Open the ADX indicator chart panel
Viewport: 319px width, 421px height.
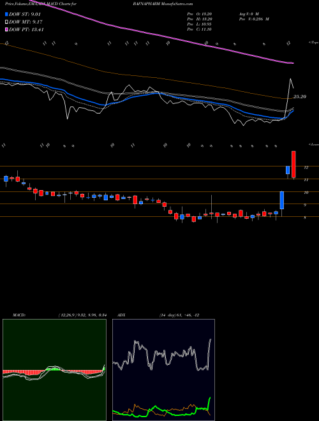click(x=163, y=370)
